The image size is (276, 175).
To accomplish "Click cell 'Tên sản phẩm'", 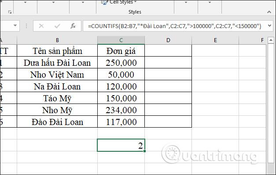I will coord(57,50).
